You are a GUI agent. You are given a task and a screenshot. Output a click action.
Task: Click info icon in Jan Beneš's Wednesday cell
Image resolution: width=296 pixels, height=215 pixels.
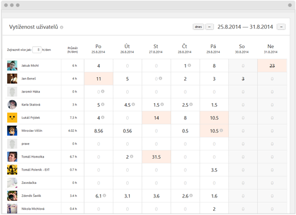tap(160, 79)
